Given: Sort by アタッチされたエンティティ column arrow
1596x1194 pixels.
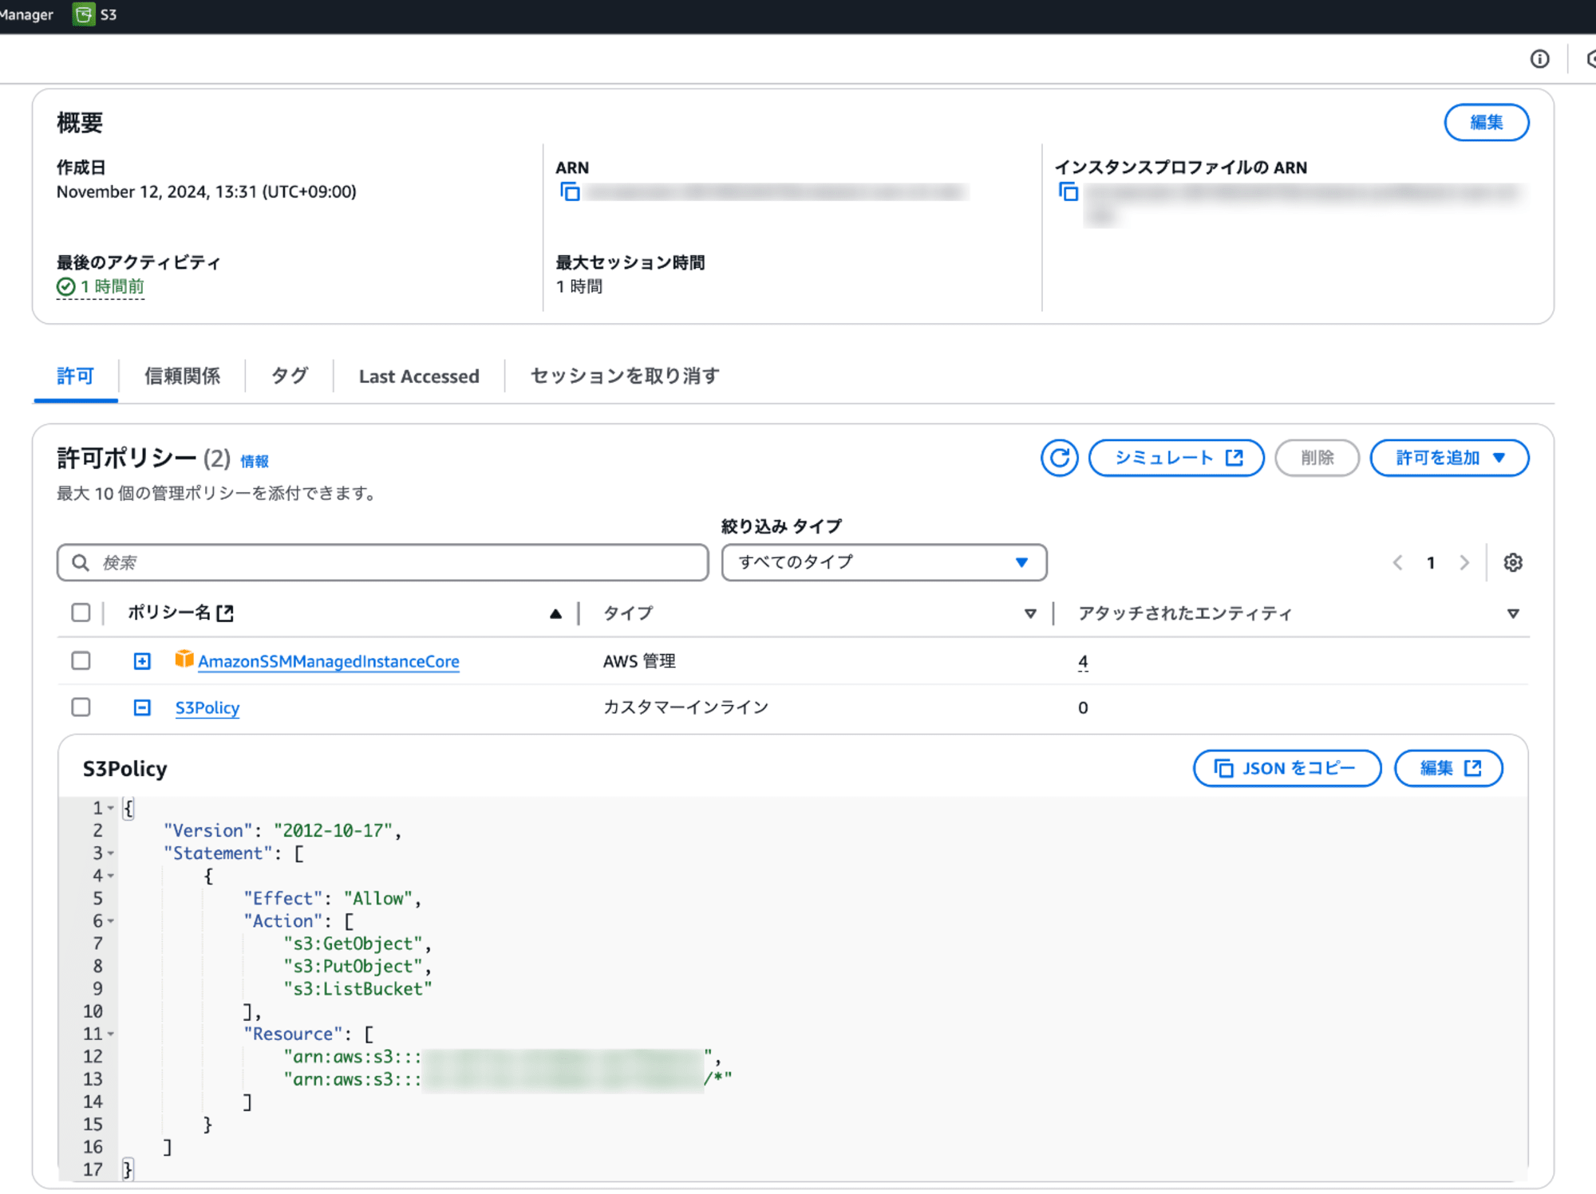Looking at the screenshot, I should tap(1512, 613).
